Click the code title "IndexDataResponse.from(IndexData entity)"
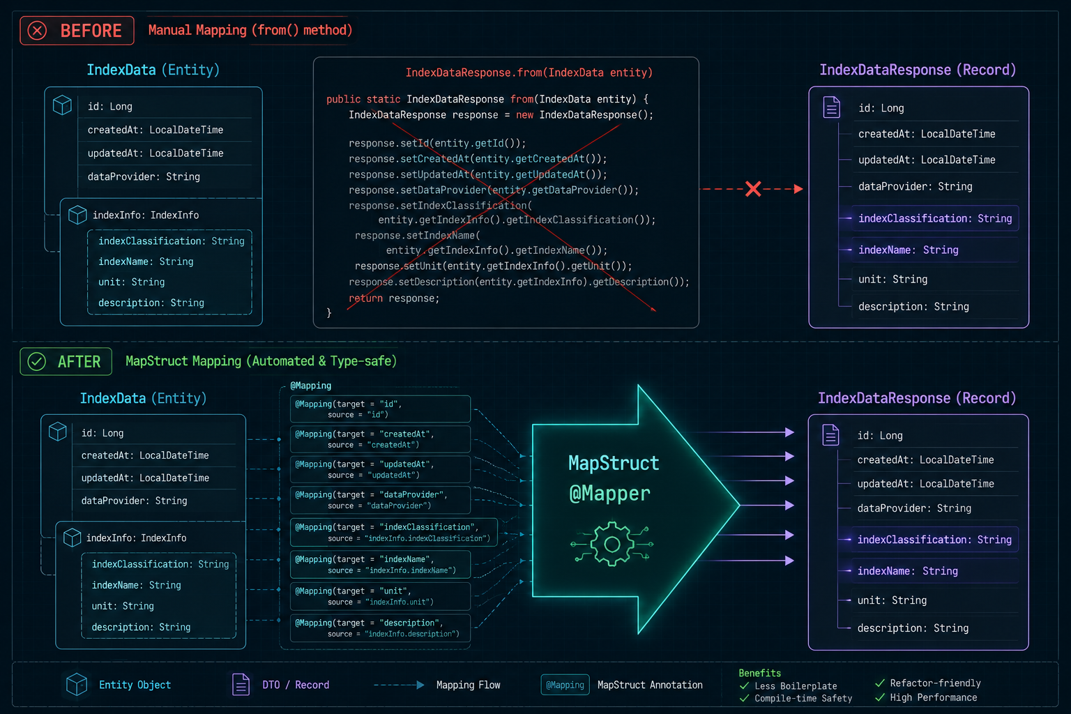Viewport: 1071px width, 714px height. pyautogui.click(x=529, y=73)
